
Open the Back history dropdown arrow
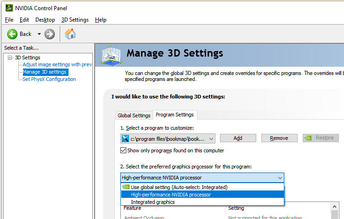point(39,34)
